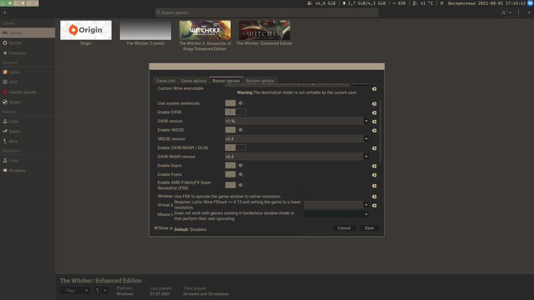
Task: Toggle Enable Fsync switch
Action: point(235,174)
